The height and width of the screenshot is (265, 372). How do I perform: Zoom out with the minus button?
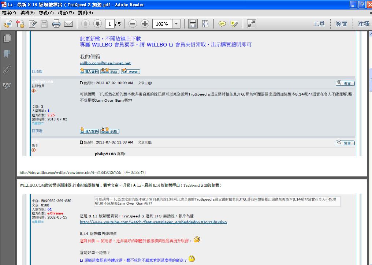click(x=133, y=24)
